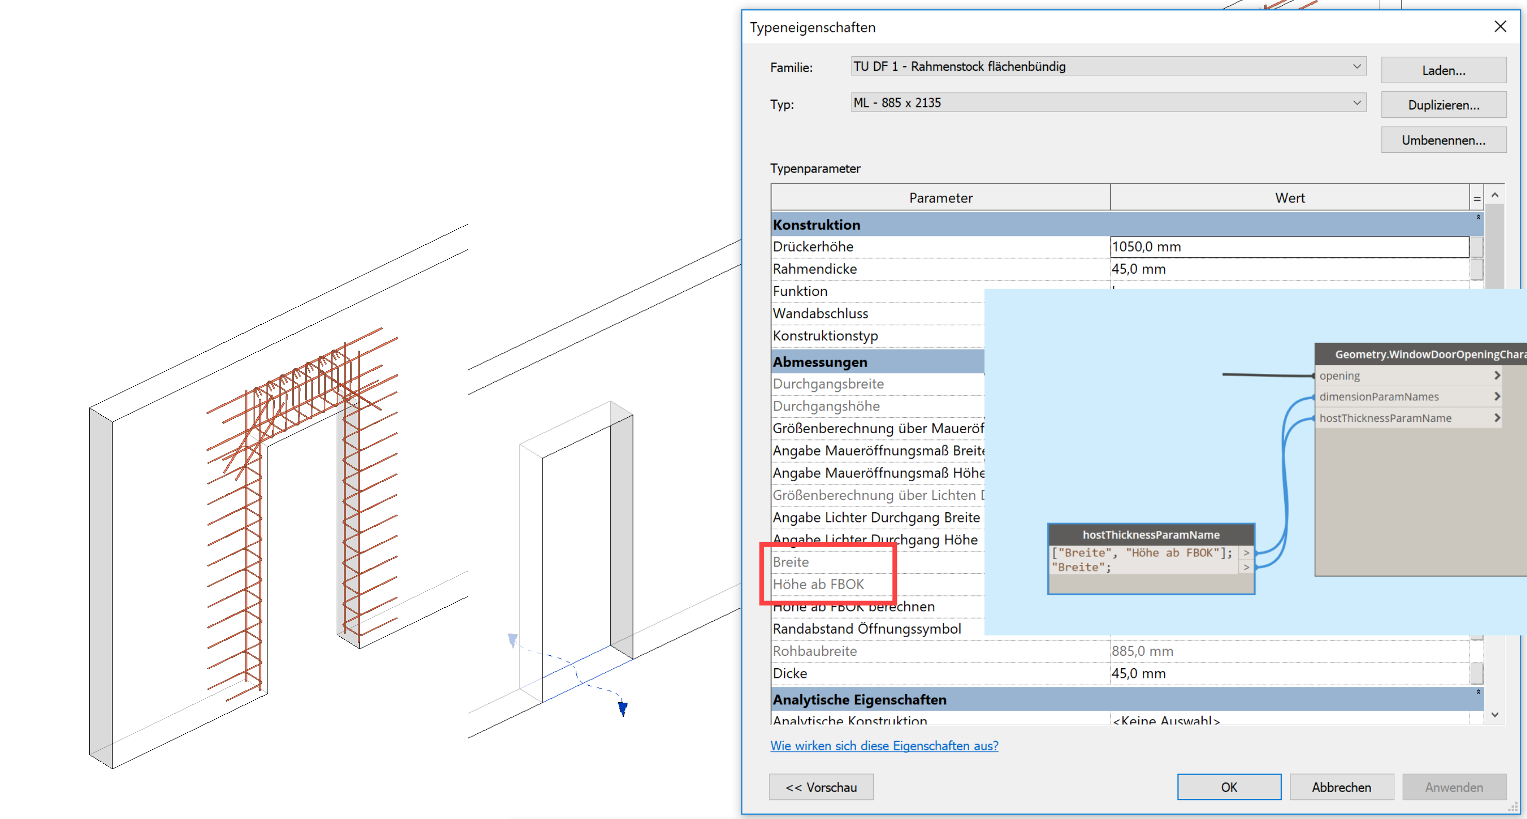
Task: Click first output port of hostThicknessParamName block
Action: pos(1246,553)
